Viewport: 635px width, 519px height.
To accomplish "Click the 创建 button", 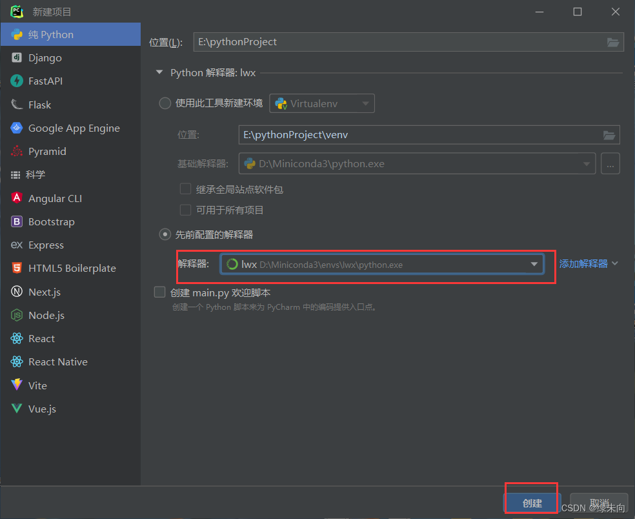I will (532, 504).
